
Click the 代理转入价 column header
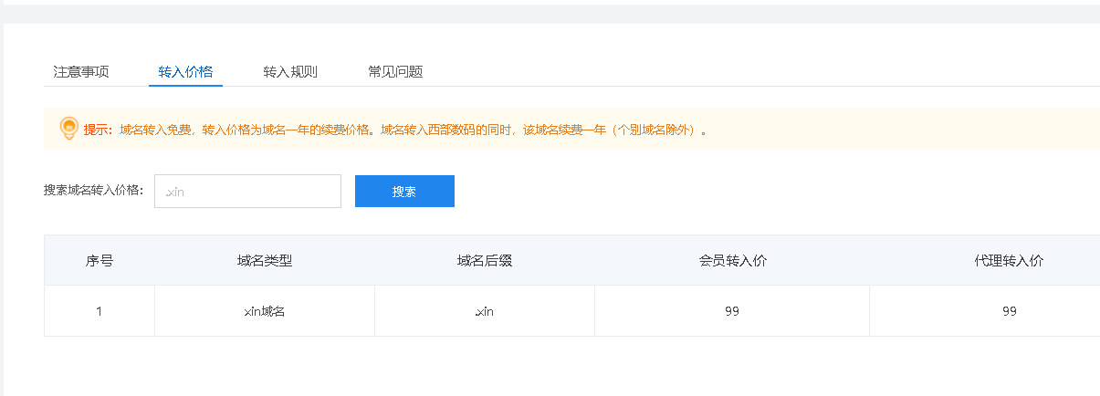pos(1009,261)
